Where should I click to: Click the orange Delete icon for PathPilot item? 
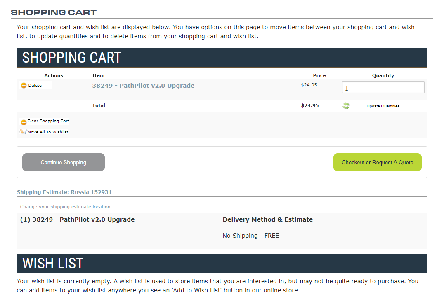[24, 86]
